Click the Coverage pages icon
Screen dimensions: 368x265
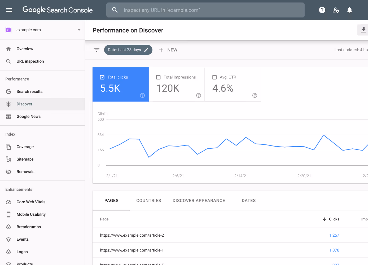click(8, 147)
